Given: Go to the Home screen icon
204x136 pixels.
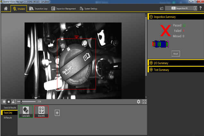Looking at the screenshot, I should tap(5, 8).
